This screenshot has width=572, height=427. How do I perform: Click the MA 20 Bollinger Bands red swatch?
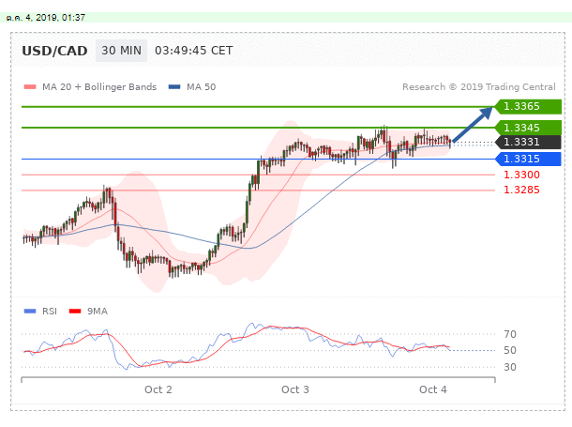[30, 87]
